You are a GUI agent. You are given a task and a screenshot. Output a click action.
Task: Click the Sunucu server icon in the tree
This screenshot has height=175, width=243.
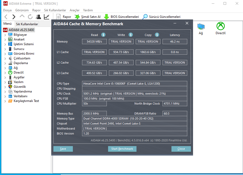coord(10,49)
